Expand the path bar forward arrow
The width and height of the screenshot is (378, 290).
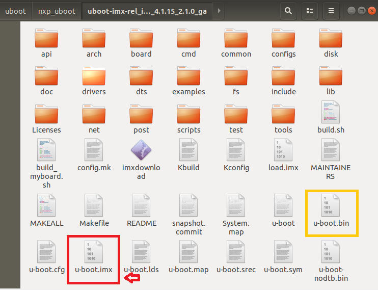219,11
